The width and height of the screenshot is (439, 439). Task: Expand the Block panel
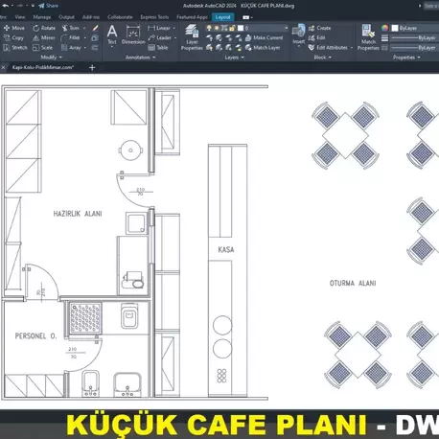(322, 58)
